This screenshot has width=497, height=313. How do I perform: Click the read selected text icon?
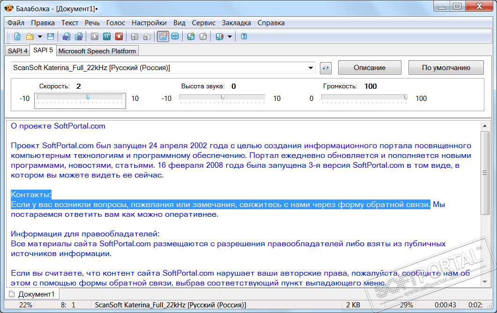tap(135, 37)
